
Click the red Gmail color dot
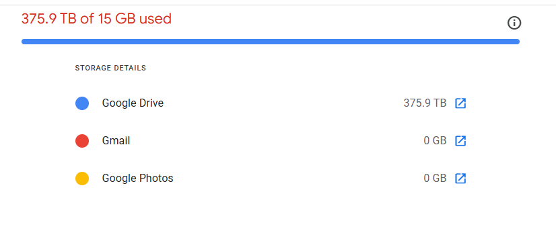click(82, 141)
